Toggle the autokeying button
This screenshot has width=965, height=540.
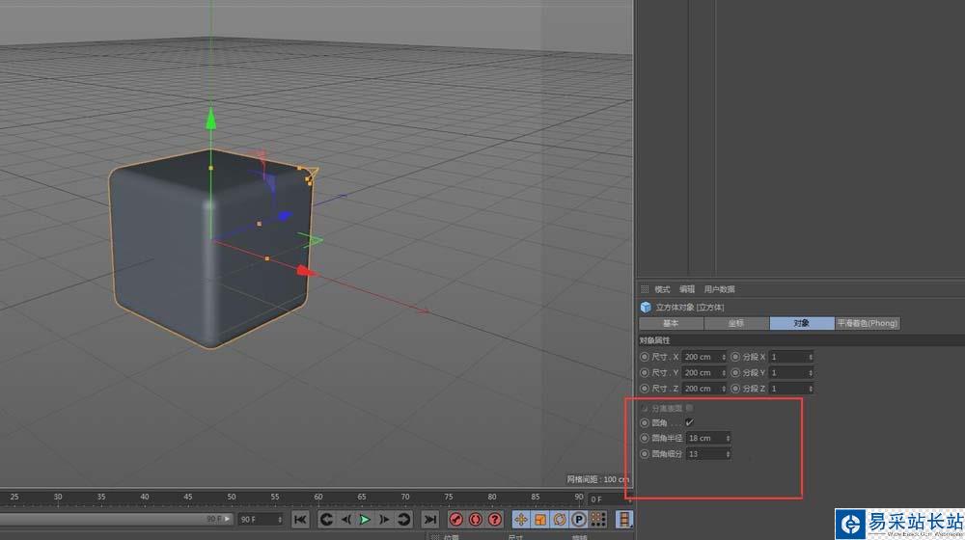(x=476, y=520)
